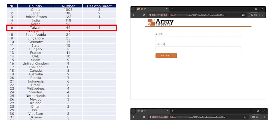Open the three-dot menu in upper browser
This screenshot has height=120, width=274.
263,15
